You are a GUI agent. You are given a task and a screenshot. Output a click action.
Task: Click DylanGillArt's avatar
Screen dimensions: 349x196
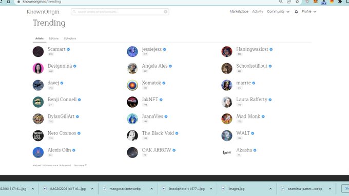click(x=38, y=119)
